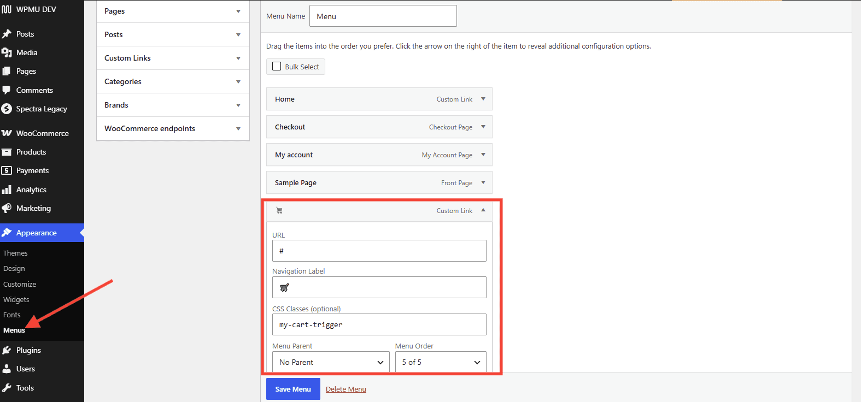Click the Spectra Legacy icon

(7, 109)
